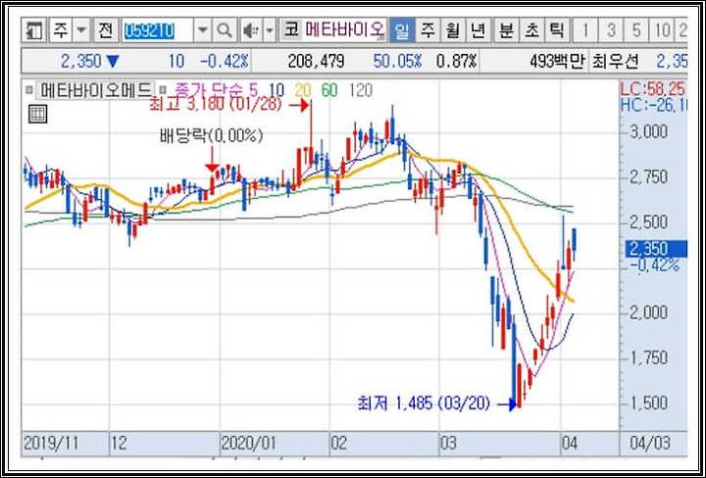Select the 분 minute chart tab

tap(507, 31)
